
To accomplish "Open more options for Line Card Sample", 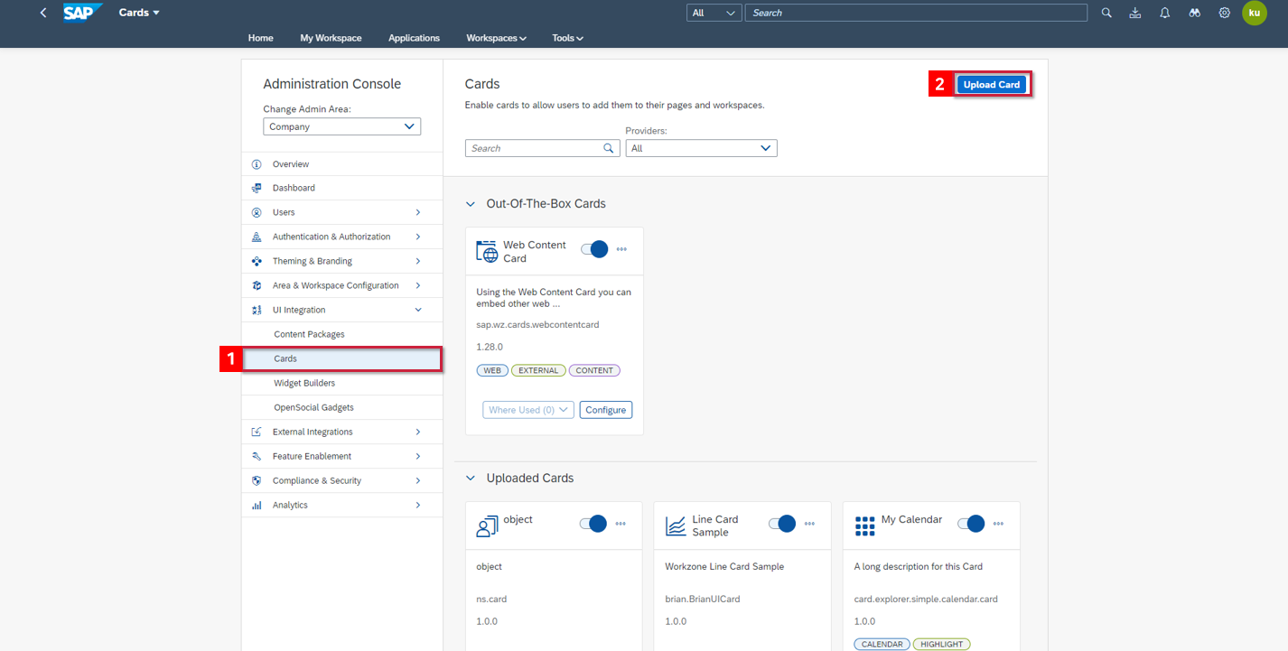I will (809, 523).
